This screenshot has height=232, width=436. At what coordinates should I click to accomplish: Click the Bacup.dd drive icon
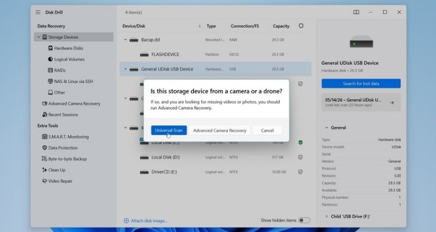point(134,40)
